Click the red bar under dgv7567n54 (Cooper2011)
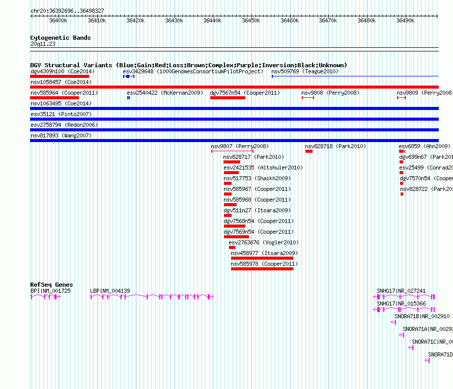This screenshot has width=453, height=389. (x=228, y=98)
